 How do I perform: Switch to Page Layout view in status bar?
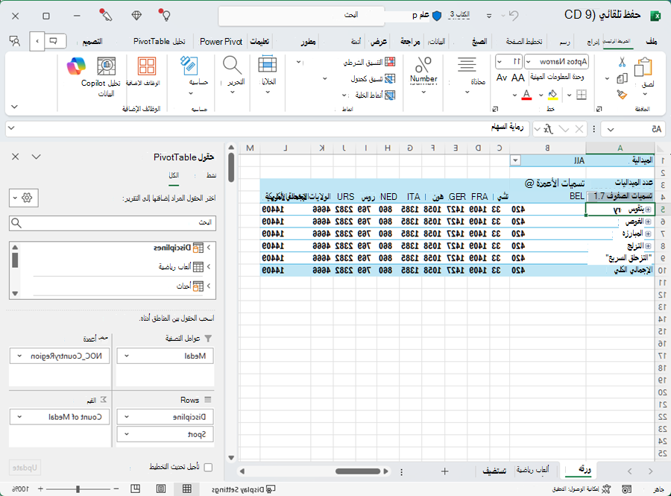pos(161,489)
